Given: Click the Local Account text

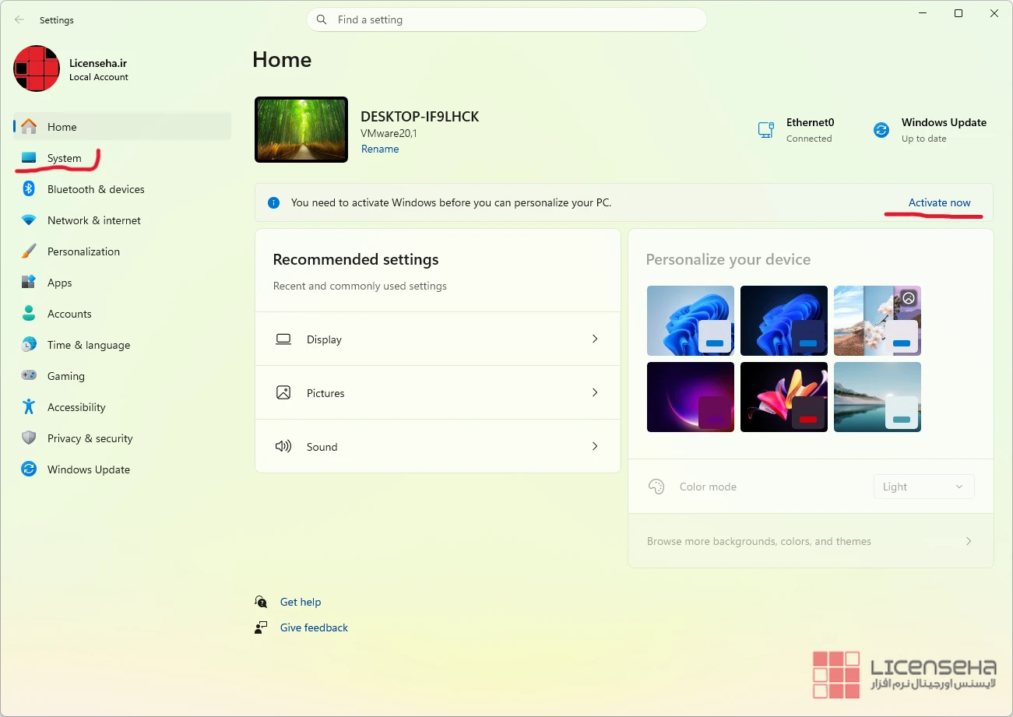Looking at the screenshot, I should (x=99, y=77).
